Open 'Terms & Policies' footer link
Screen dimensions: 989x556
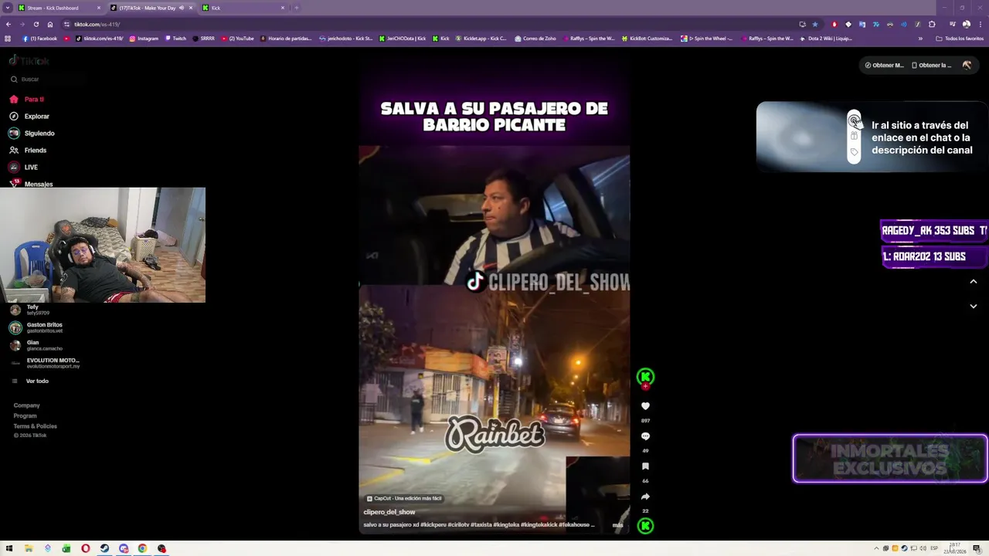(x=35, y=426)
